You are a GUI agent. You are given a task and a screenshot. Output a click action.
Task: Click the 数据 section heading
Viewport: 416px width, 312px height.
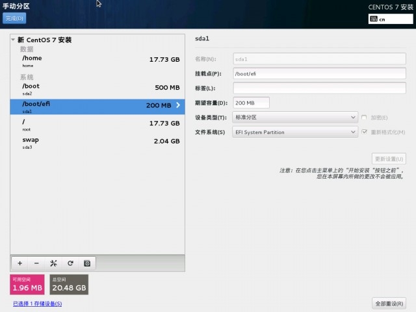pyautogui.click(x=27, y=49)
